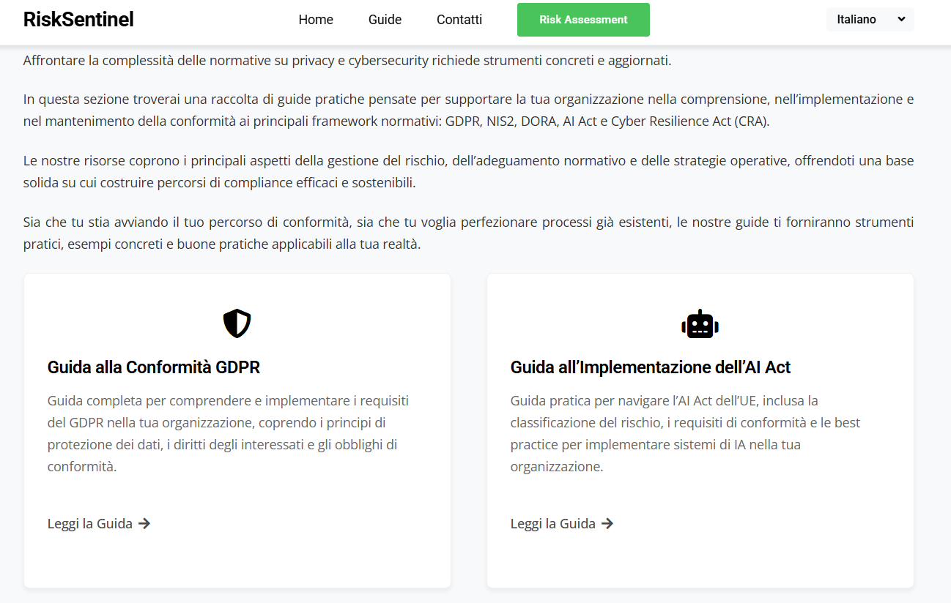Go to the Home menu item

click(316, 20)
